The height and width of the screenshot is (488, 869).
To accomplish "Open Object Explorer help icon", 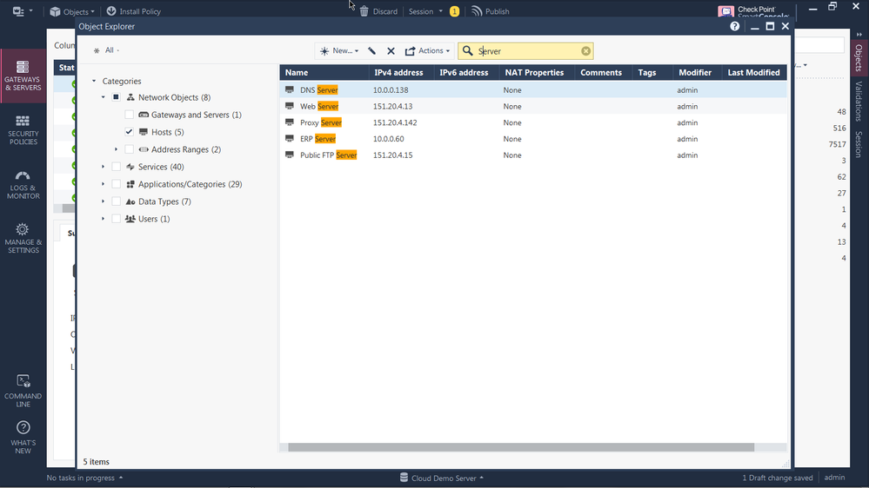I will pyautogui.click(x=734, y=26).
